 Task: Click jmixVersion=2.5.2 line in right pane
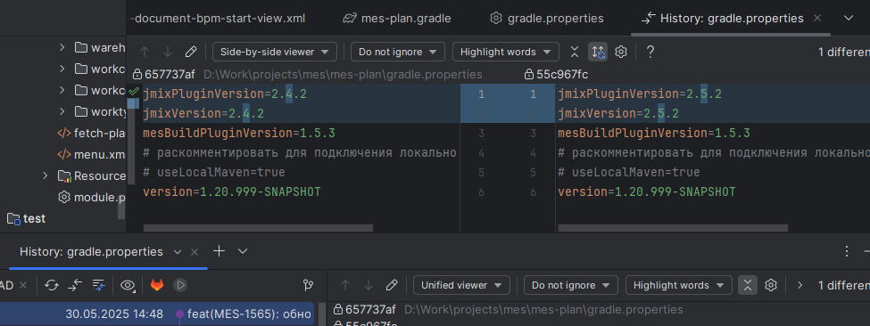pyautogui.click(x=618, y=113)
